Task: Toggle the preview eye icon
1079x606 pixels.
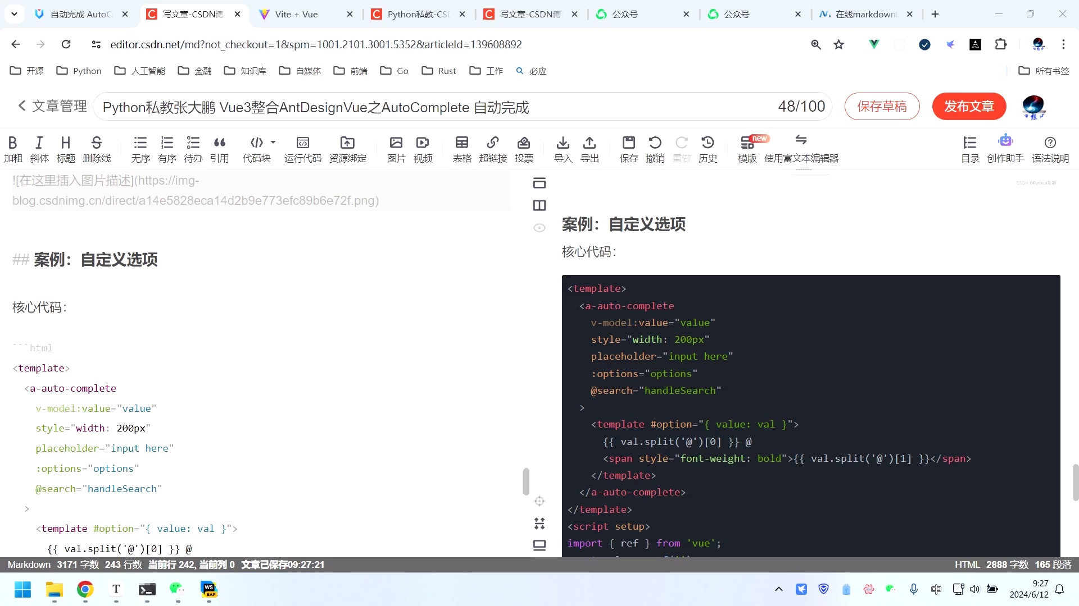Action: click(539, 228)
